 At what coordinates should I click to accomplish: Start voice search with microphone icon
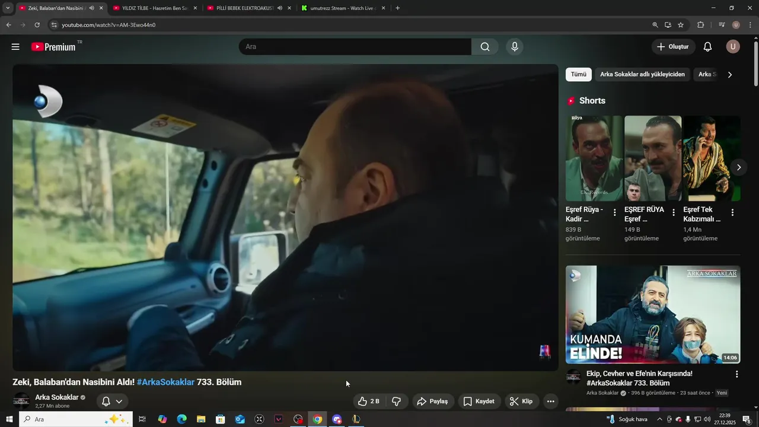point(515,47)
